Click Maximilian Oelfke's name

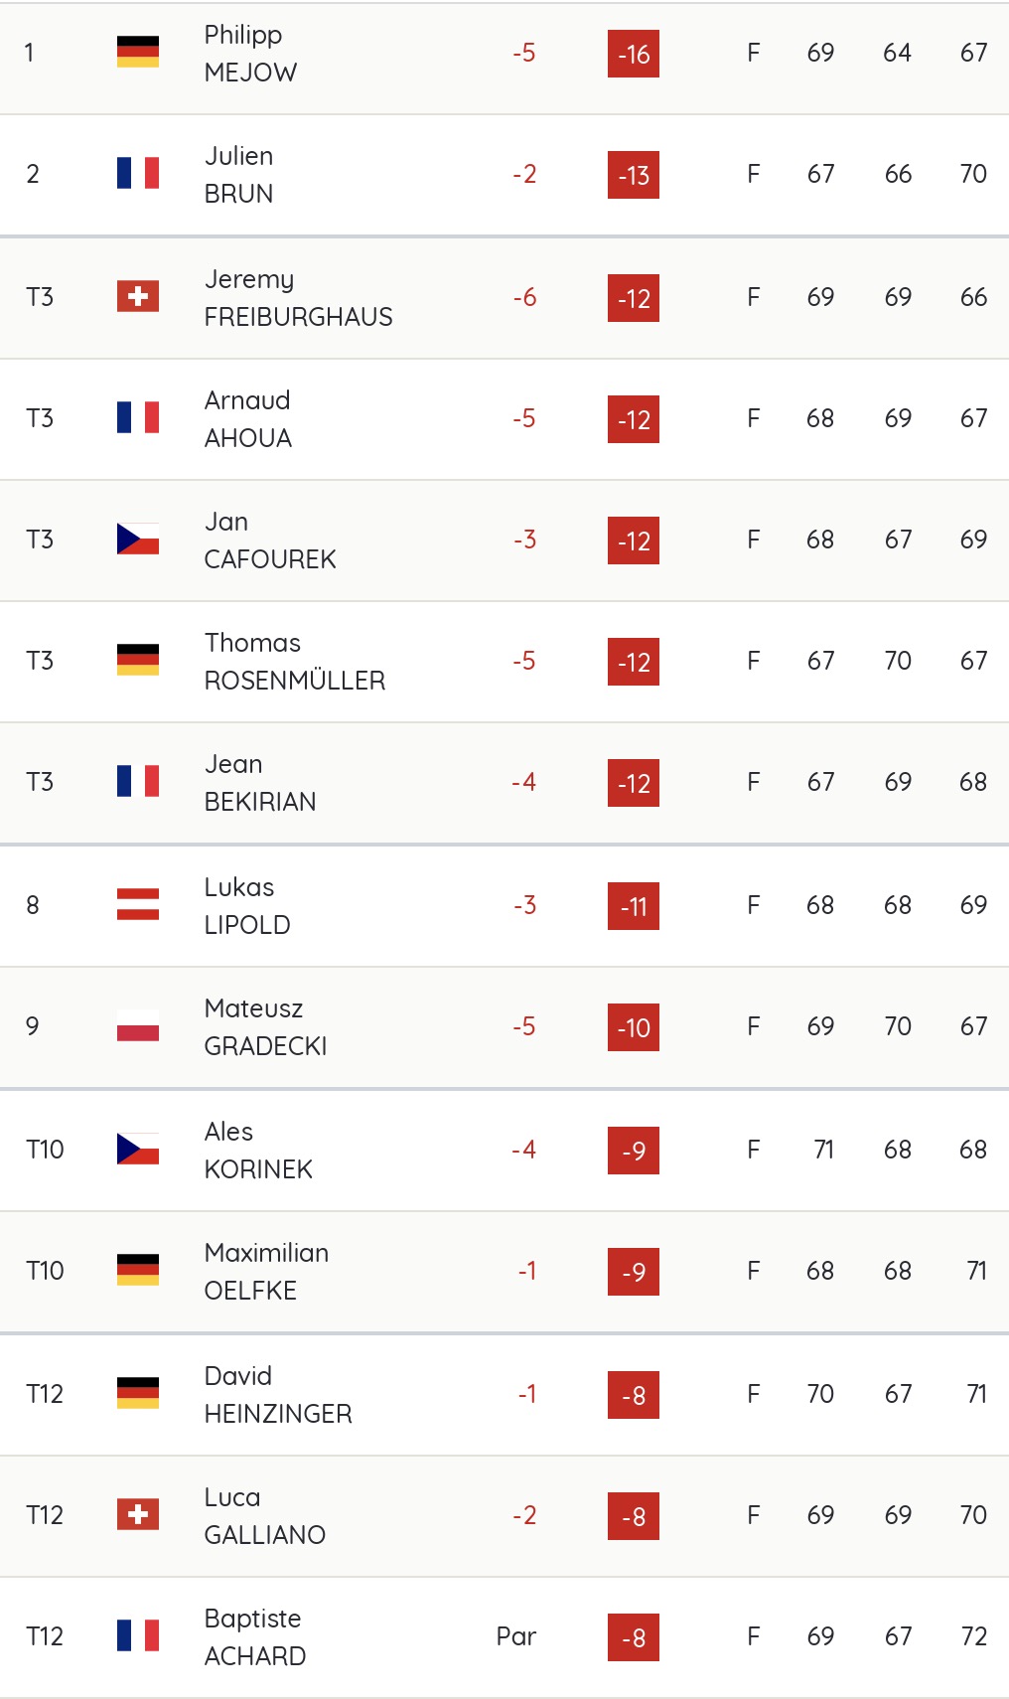tap(266, 1272)
